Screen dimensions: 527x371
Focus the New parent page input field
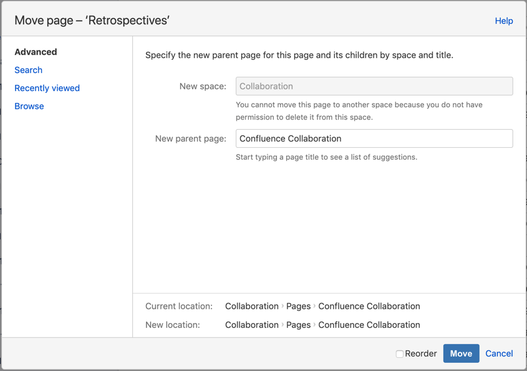pyautogui.click(x=374, y=138)
